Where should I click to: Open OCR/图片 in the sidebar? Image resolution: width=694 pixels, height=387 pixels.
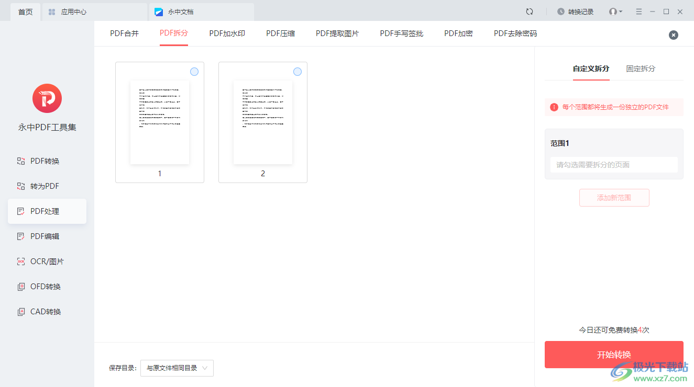coord(47,261)
